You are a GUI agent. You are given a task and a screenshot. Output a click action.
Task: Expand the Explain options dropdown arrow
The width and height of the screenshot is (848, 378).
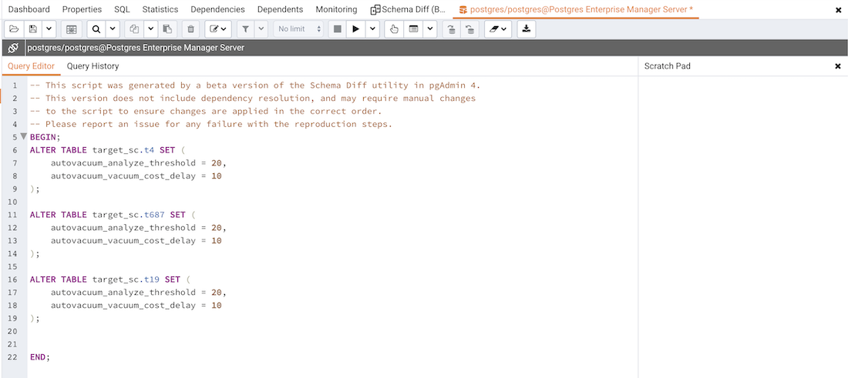pos(430,29)
